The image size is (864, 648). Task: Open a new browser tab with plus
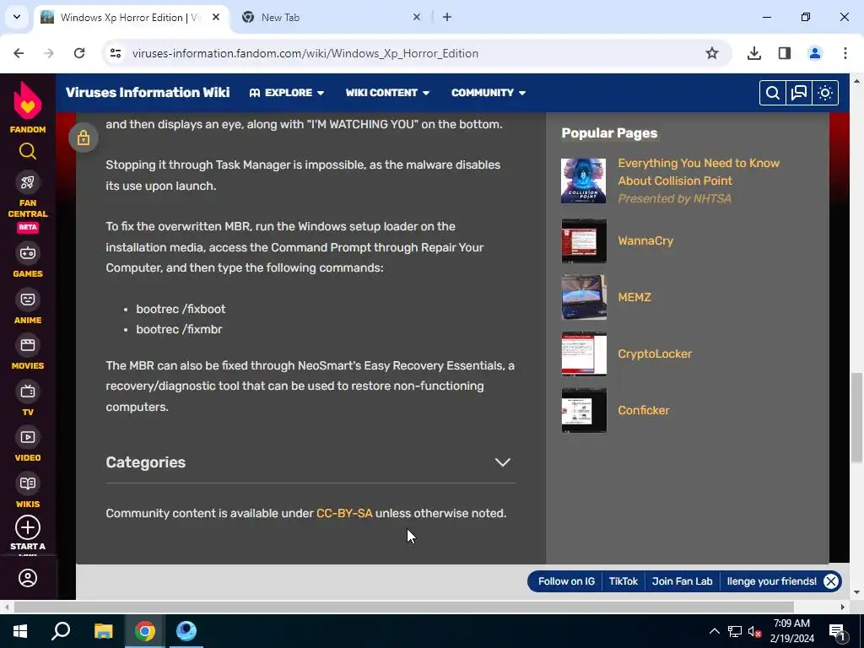[x=447, y=17]
